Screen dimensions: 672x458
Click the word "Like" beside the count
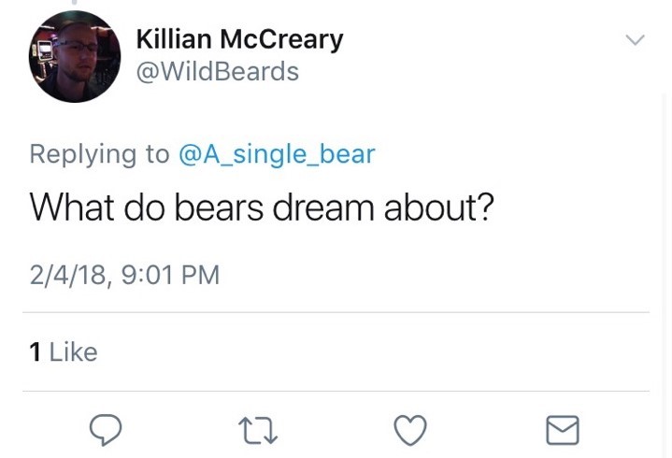[73, 351]
